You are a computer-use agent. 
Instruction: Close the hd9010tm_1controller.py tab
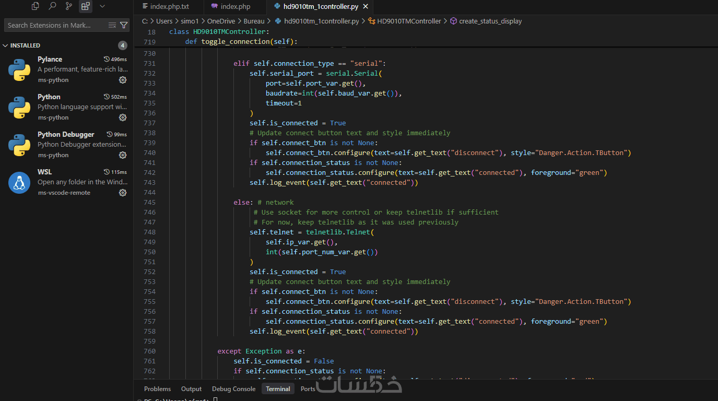366,7
